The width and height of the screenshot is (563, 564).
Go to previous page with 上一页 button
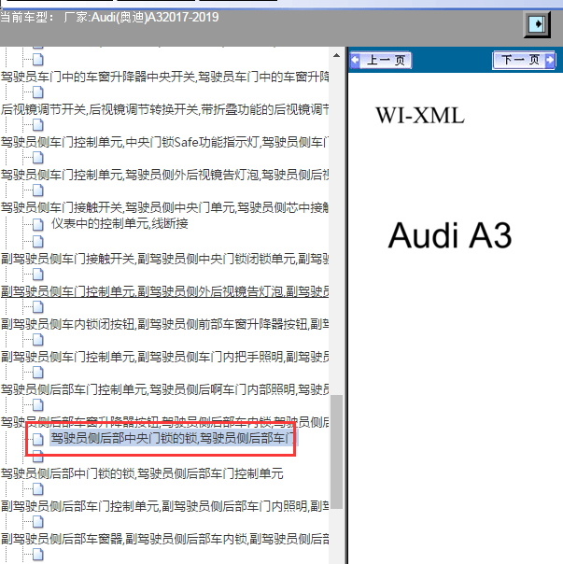381,60
